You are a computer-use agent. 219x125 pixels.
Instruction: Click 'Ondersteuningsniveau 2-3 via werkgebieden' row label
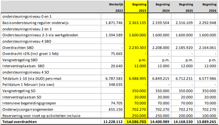(x=40, y=35)
